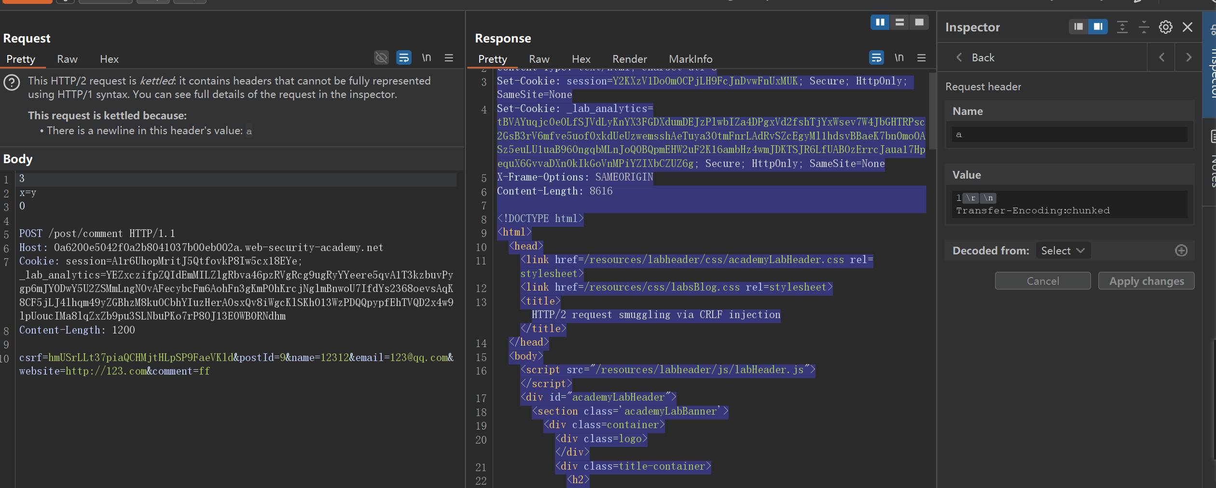Click the X-Frame-Options: SAMEORIGIN response header
This screenshot has width=1216, height=488.
[x=575, y=177]
